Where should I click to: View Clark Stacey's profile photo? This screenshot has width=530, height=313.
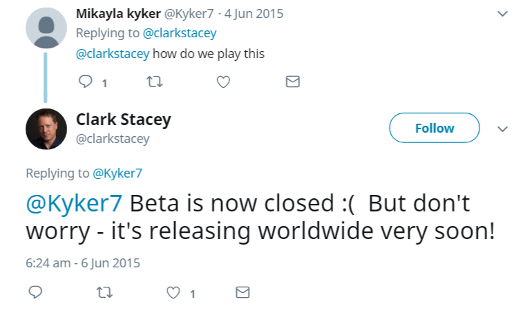tap(46, 129)
